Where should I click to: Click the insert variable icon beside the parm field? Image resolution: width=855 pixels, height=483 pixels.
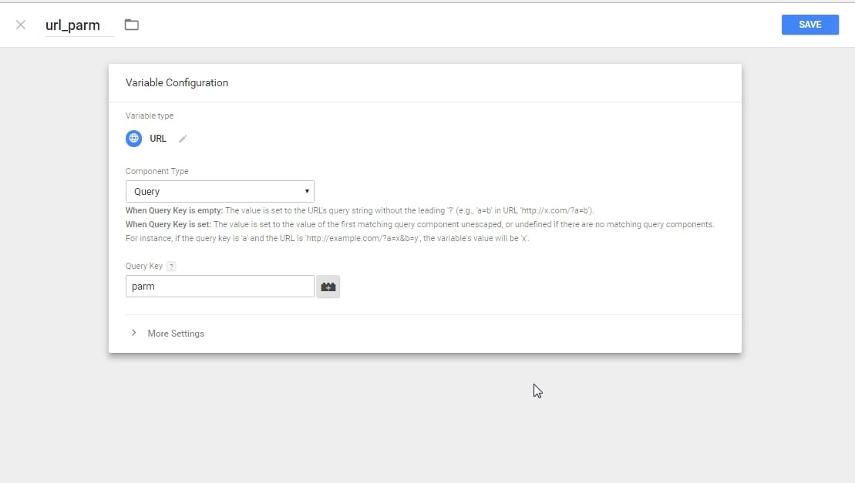click(328, 286)
